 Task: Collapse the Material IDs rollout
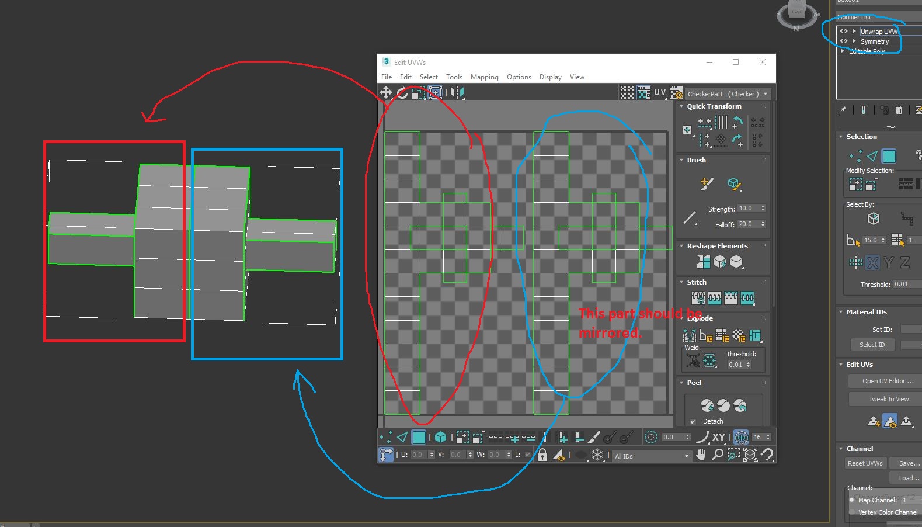tap(841, 312)
